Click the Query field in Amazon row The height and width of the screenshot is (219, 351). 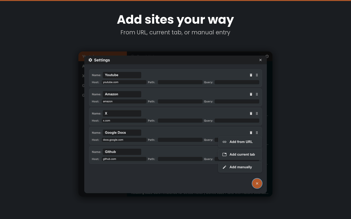point(237,101)
